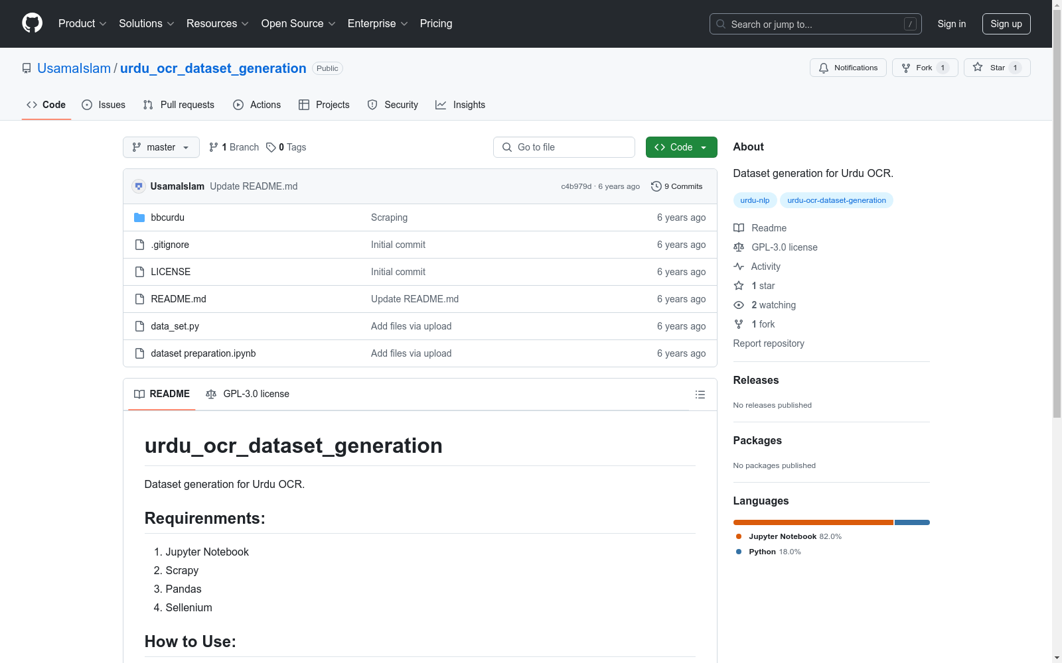Click the data_set.py file icon

139,326
